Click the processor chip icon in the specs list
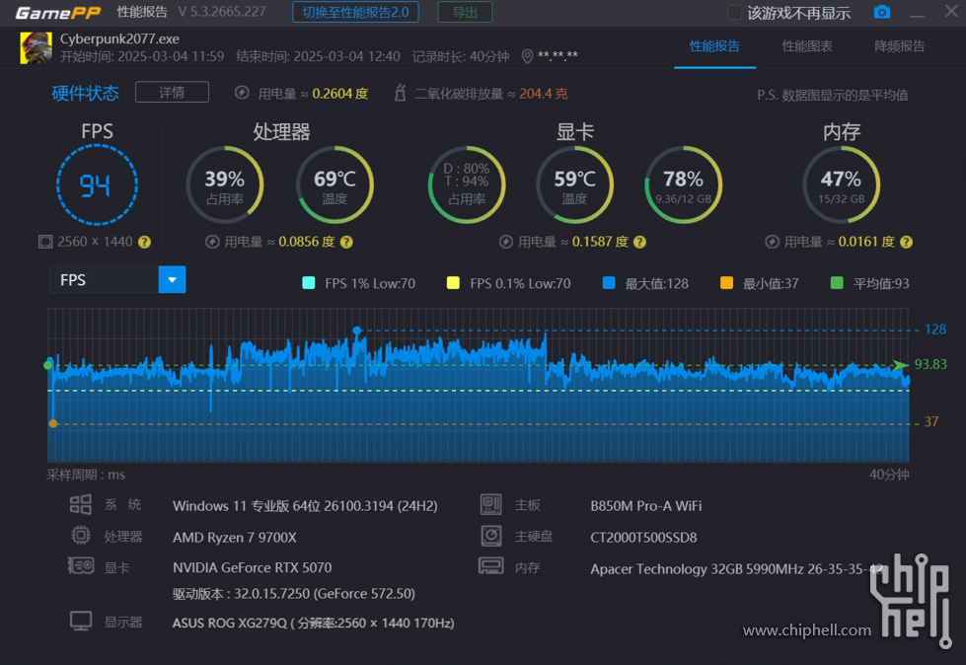 81,535
